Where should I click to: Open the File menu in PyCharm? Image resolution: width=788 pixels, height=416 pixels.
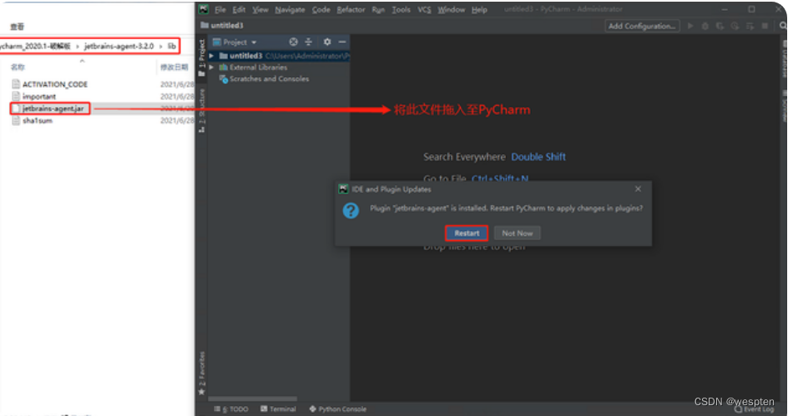click(x=220, y=9)
